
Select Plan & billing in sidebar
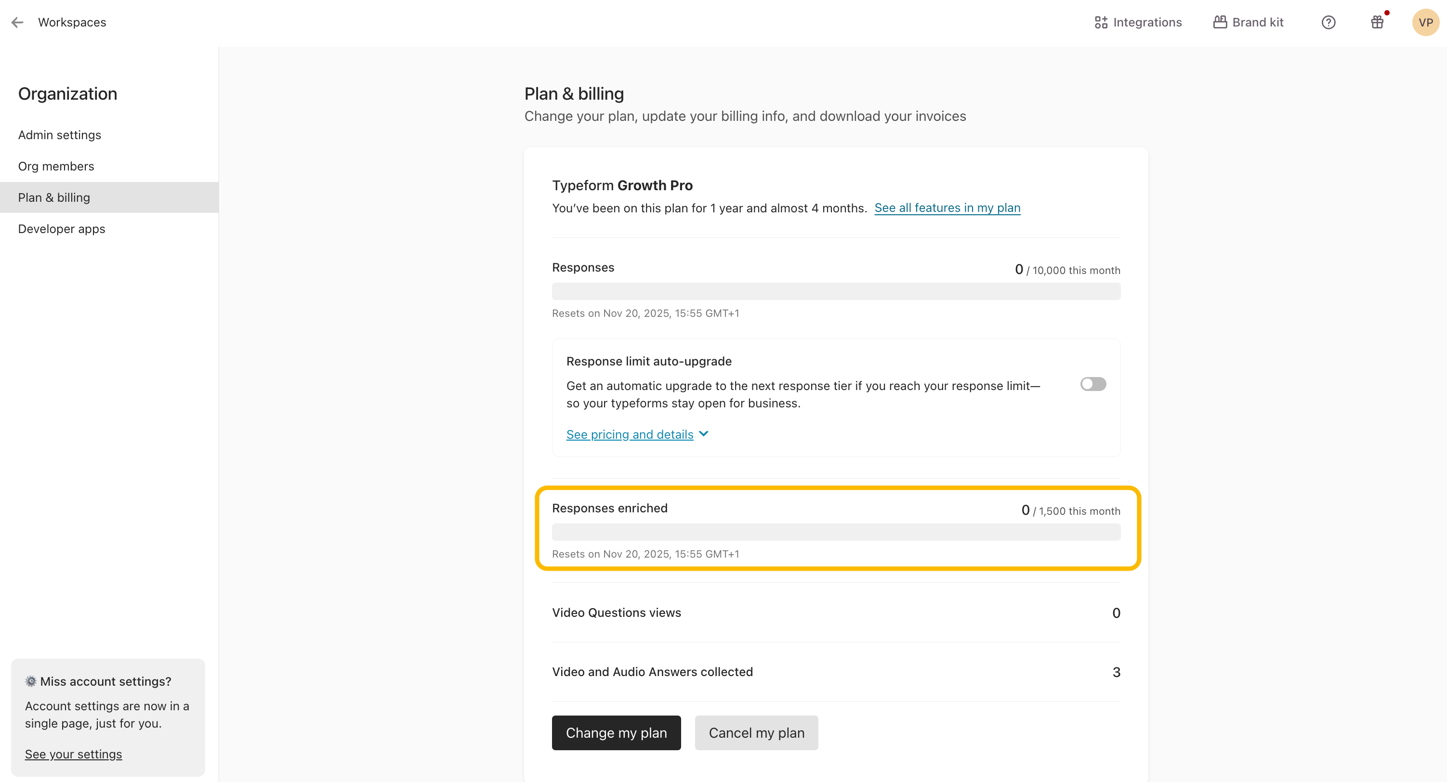[x=54, y=197]
